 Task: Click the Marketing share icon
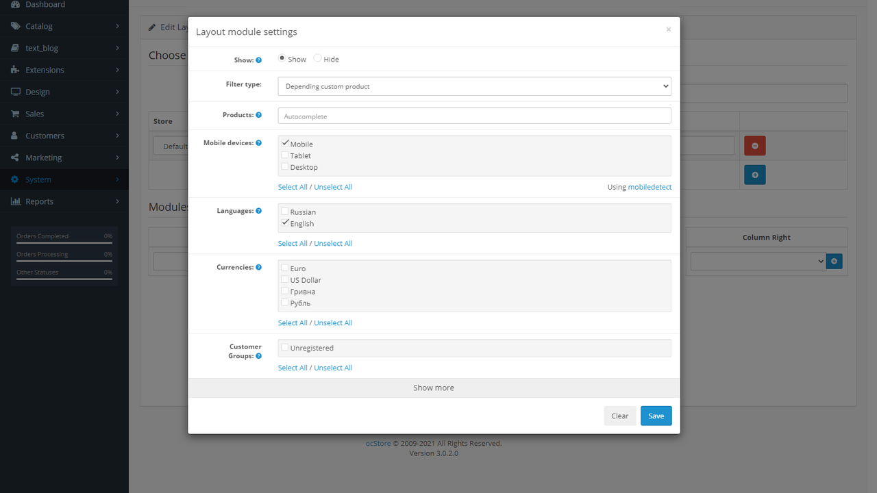click(x=15, y=157)
